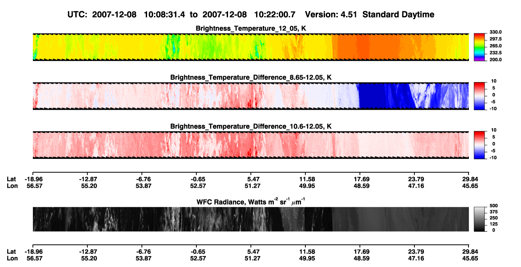Screen dimensions: 521x267
Task: Click the Brightness_Temperature_Difference_8.65-12.05, K title
Action: point(251,77)
